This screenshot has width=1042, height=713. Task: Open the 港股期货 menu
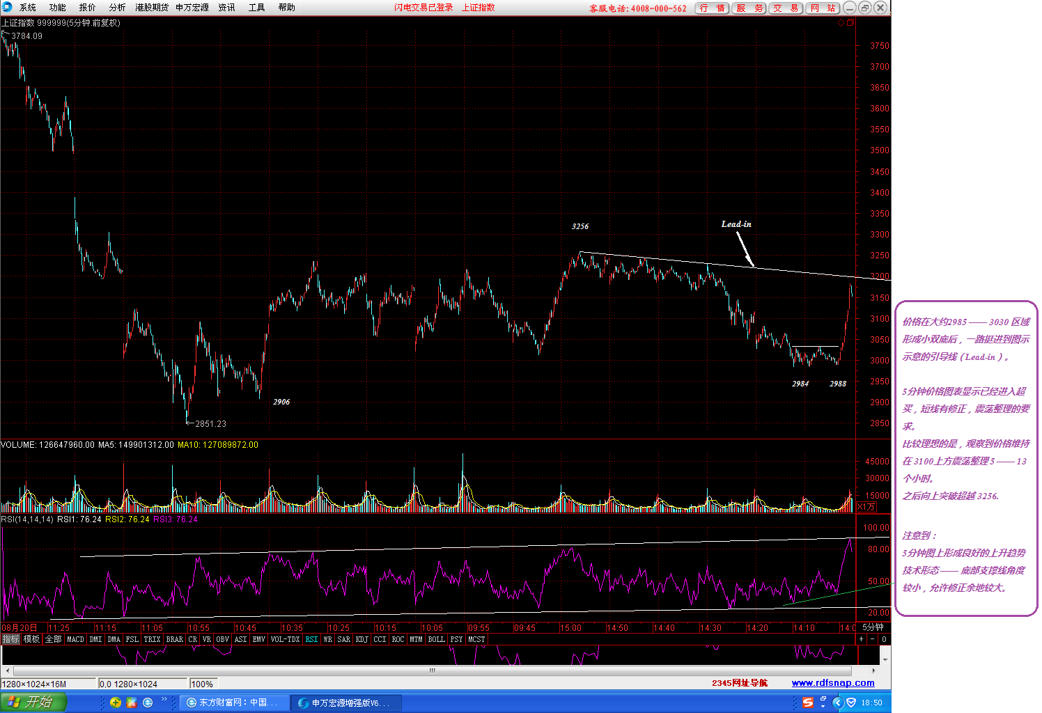[x=152, y=8]
